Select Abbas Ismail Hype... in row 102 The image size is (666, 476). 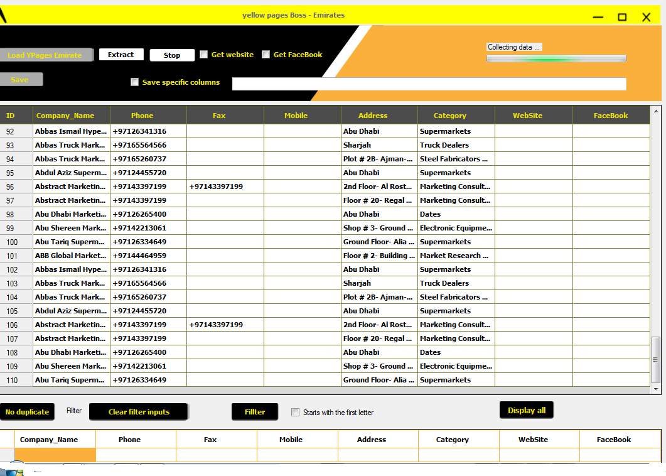pos(72,269)
